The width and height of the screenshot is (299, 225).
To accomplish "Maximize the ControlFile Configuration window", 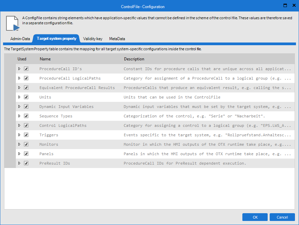I will tap(285, 6).
